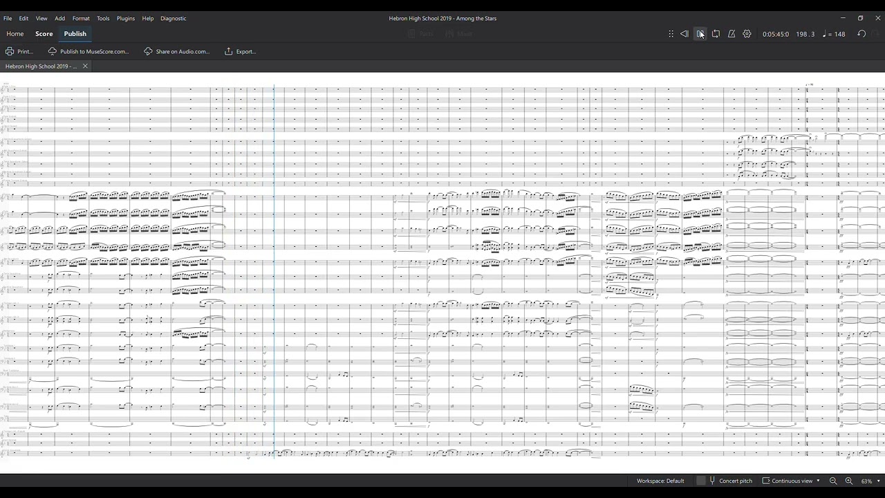Image resolution: width=885 pixels, height=498 pixels.
Task: Rewind playback to the start
Action: 684,34
